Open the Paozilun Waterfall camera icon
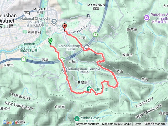168x126 pixels. [147, 18]
